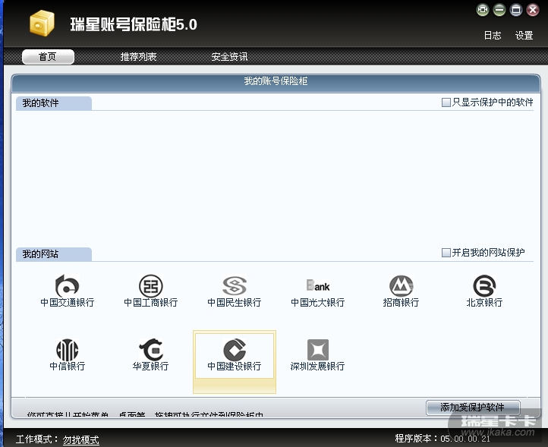The image size is (548, 447).
Task: Open the 深圳发展银行 icon
Action: click(x=318, y=350)
